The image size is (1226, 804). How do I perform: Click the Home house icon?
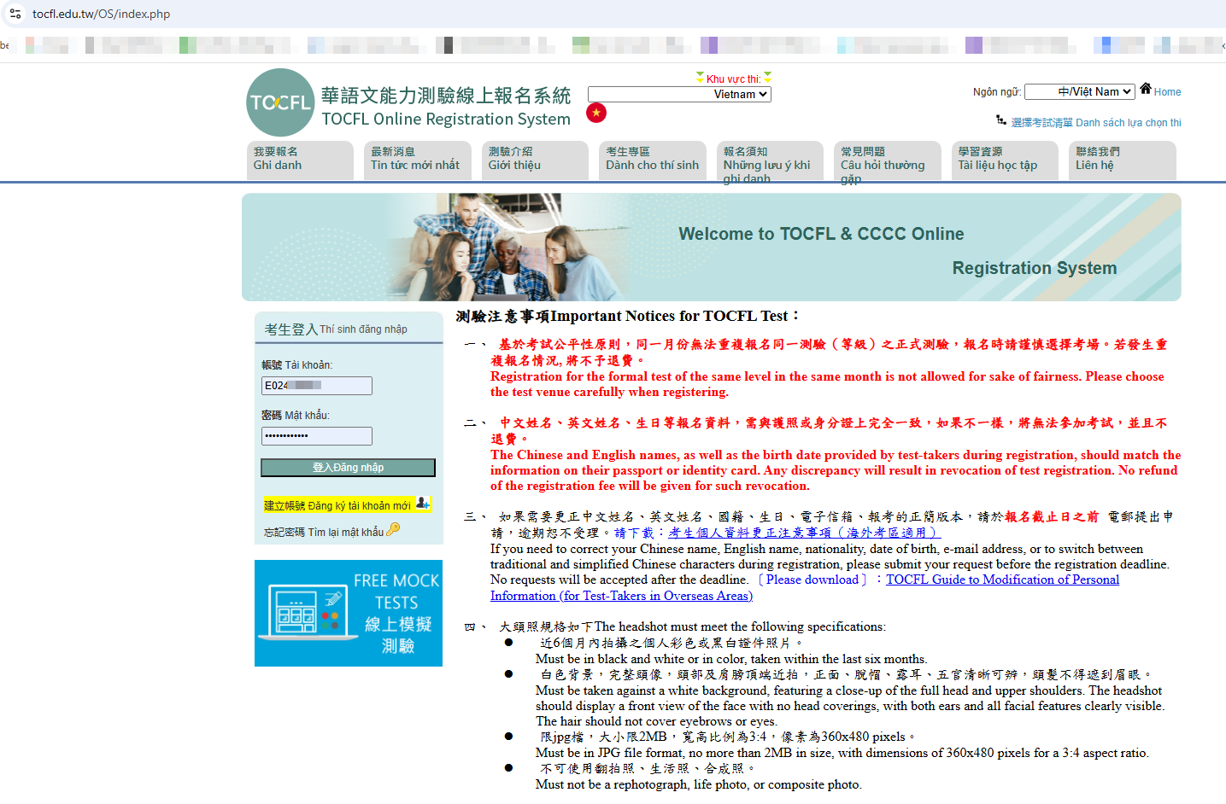tap(1146, 89)
